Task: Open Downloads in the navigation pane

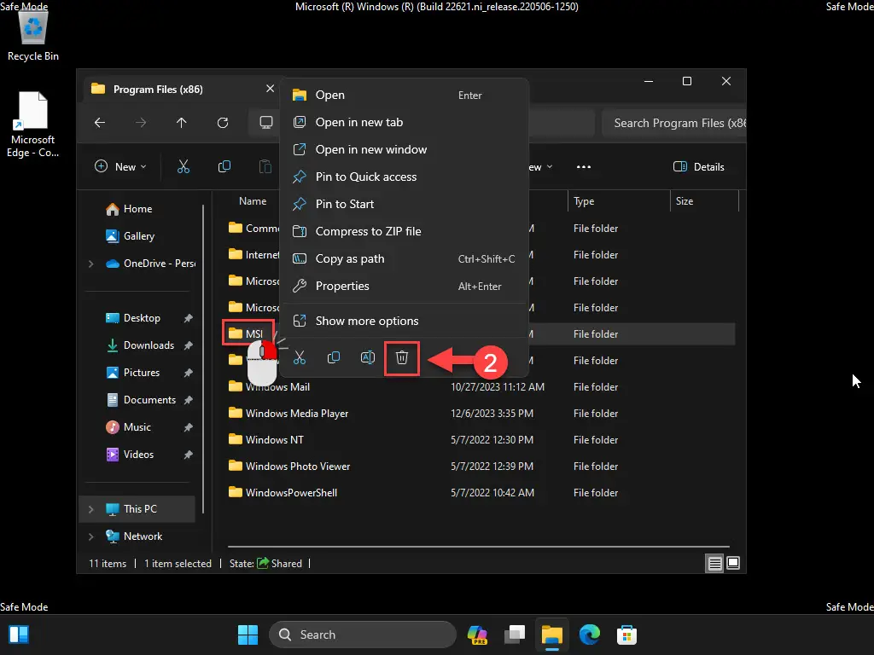Action: [149, 345]
